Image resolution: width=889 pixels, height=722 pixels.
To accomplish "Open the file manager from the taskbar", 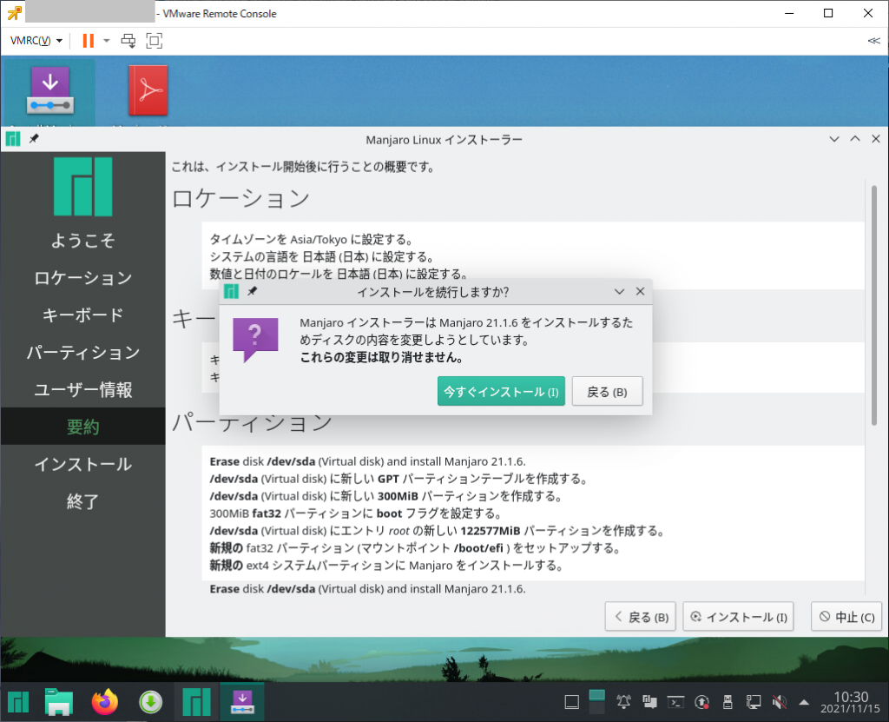I will tap(58, 702).
